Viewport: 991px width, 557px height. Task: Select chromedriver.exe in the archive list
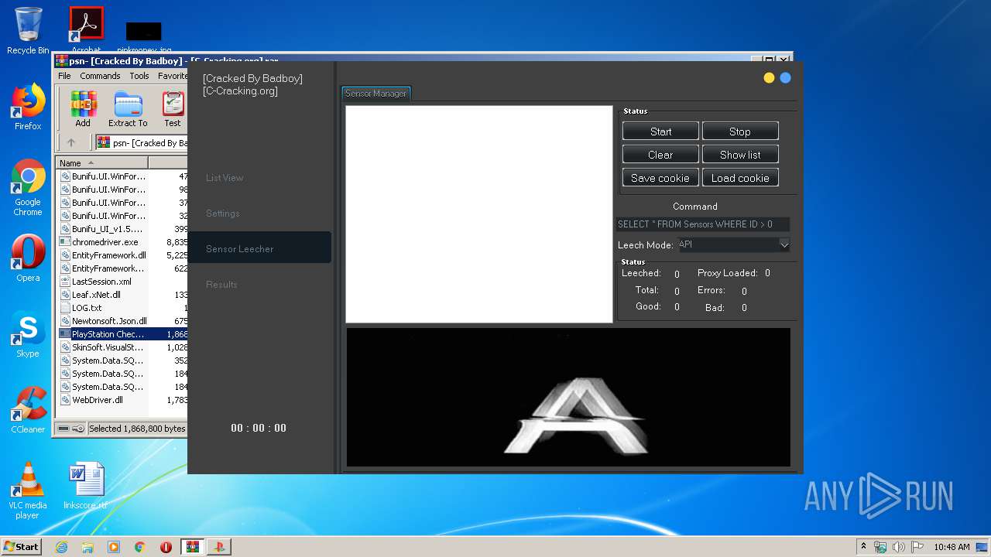(x=105, y=242)
